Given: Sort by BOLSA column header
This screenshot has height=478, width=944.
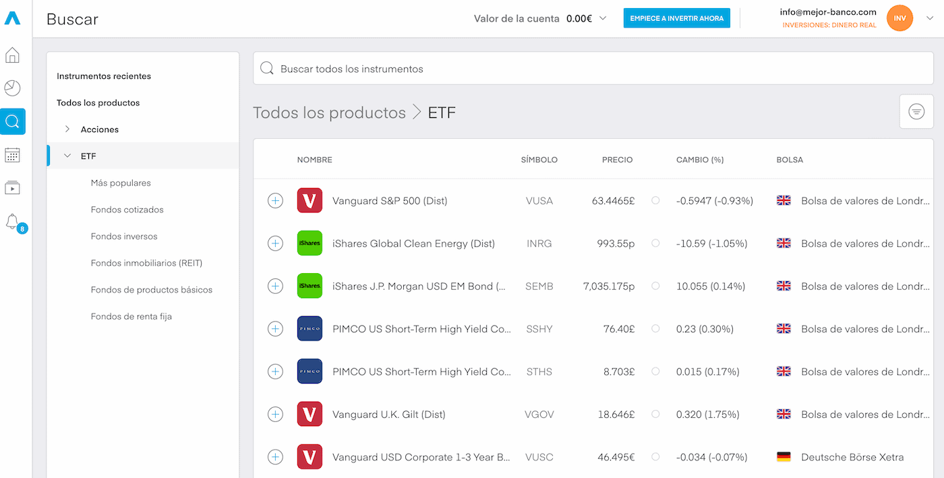Looking at the screenshot, I should pos(790,160).
